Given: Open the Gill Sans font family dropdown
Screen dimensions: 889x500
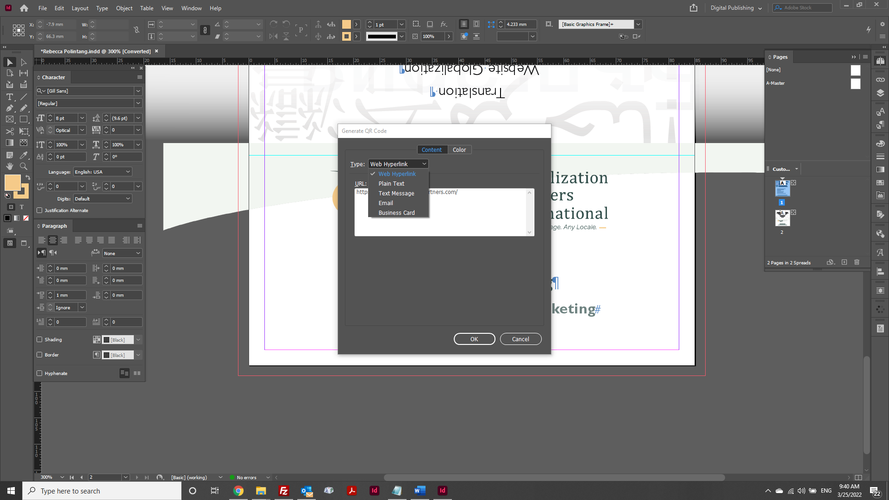Looking at the screenshot, I should (x=138, y=91).
